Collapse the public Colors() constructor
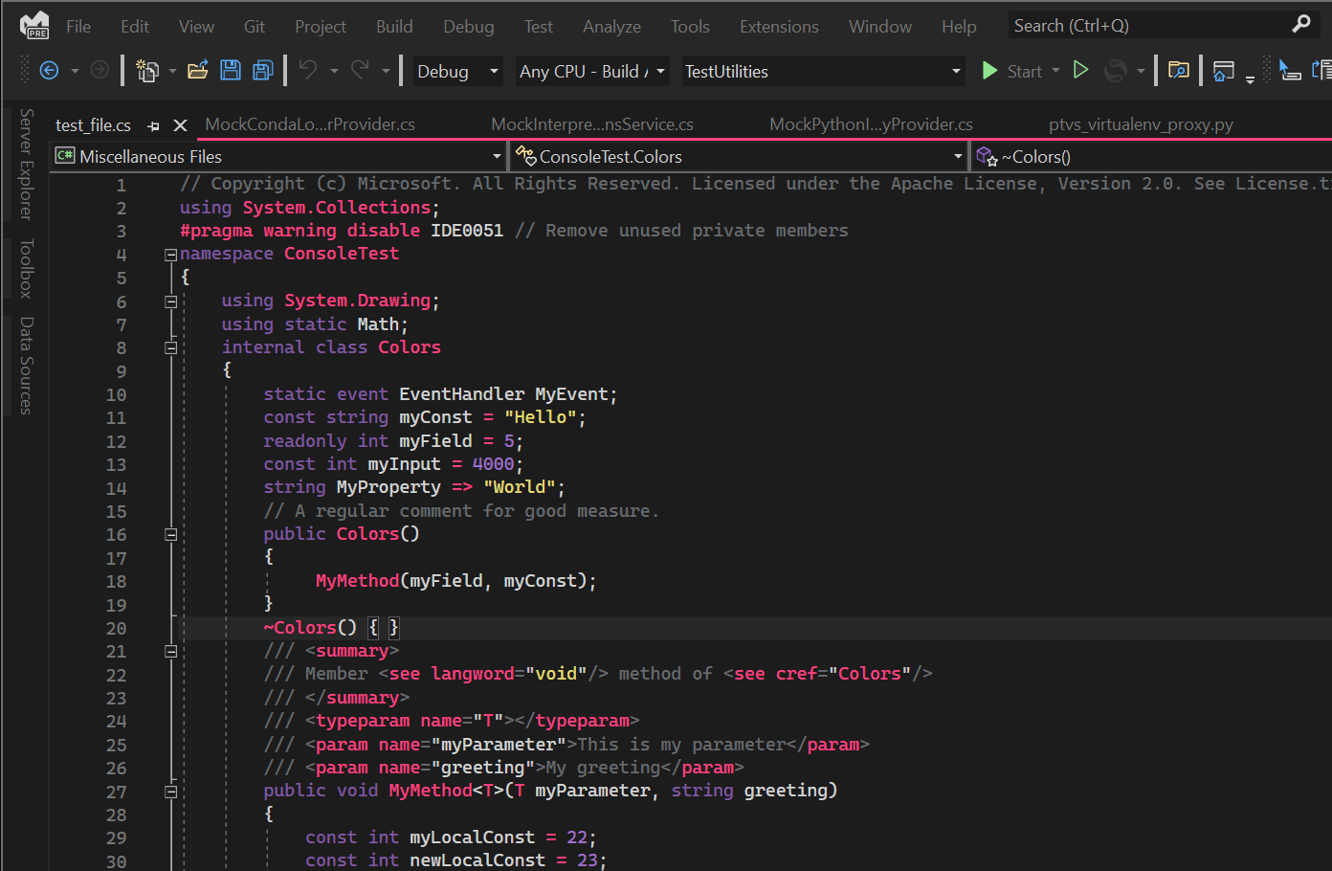The height and width of the screenshot is (871, 1332). 171,535
